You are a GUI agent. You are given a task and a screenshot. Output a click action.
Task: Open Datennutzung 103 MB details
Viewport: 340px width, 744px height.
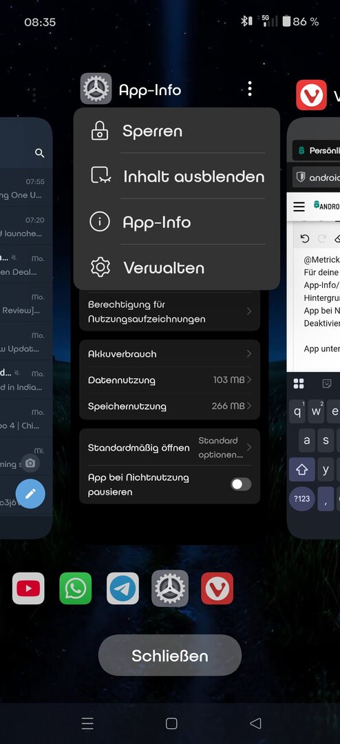tap(170, 380)
